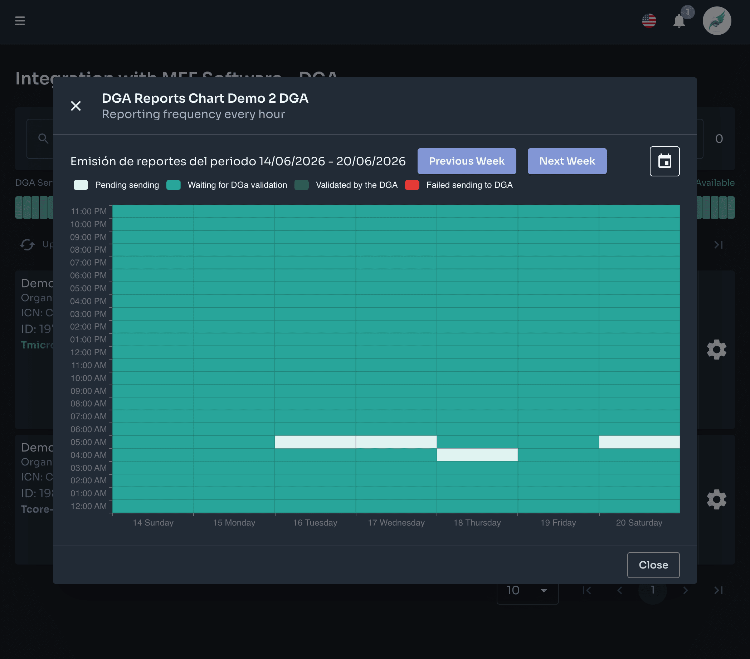Select pending cell Wednesday 05:00 AM
This screenshot has width=750, height=659.
396,442
